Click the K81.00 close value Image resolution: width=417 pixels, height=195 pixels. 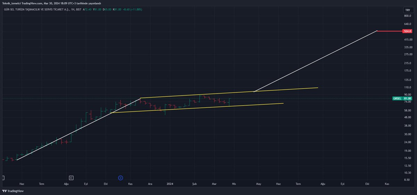[117, 9]
